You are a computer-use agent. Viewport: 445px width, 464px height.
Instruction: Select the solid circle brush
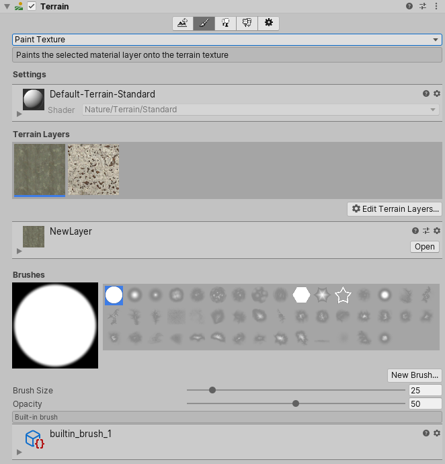(114, 295)
